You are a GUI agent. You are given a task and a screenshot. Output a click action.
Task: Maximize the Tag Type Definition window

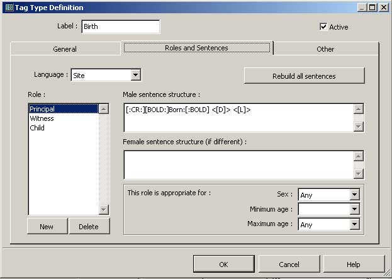click(372, 8)
